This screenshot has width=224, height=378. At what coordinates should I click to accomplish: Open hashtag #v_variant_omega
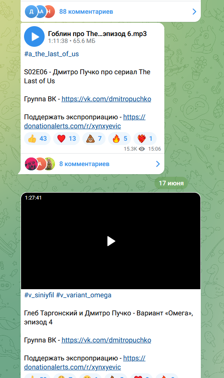[x=84, y=295]
